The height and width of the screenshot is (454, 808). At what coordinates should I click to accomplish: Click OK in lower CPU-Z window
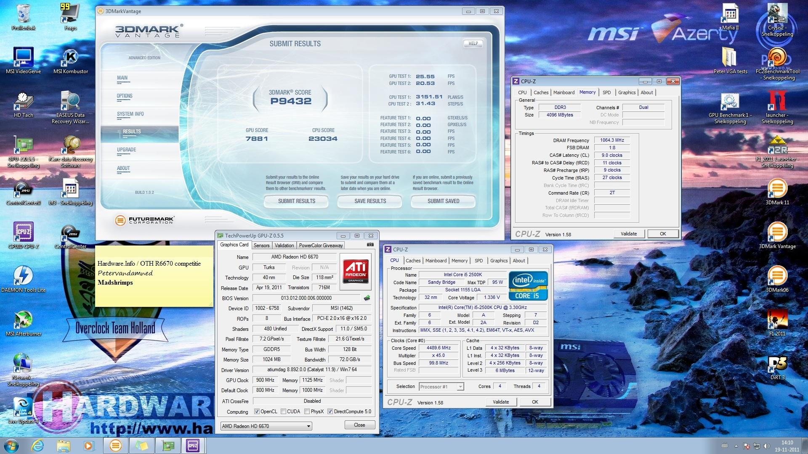point(535,402)
